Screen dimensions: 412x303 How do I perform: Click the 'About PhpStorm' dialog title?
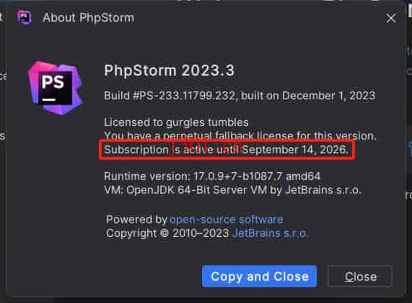tap(88, 18)
